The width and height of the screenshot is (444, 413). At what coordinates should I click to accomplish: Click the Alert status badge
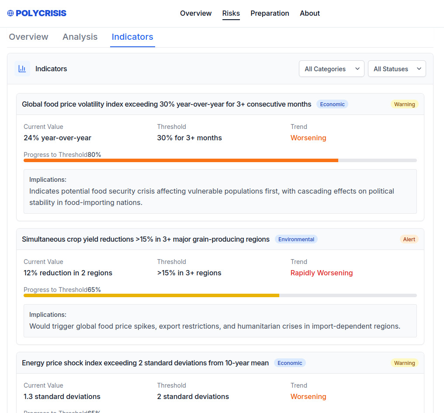(409, 239)
